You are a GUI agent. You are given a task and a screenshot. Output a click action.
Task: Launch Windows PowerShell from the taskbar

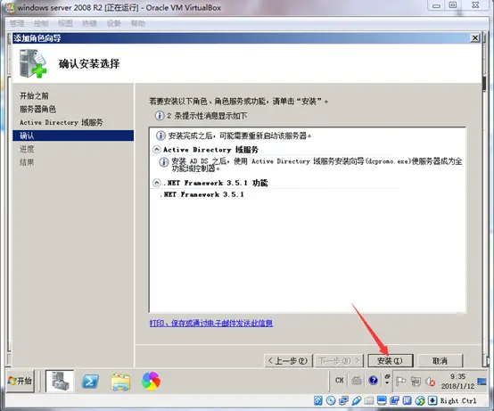pyautogui.click(x=90, y=382)
